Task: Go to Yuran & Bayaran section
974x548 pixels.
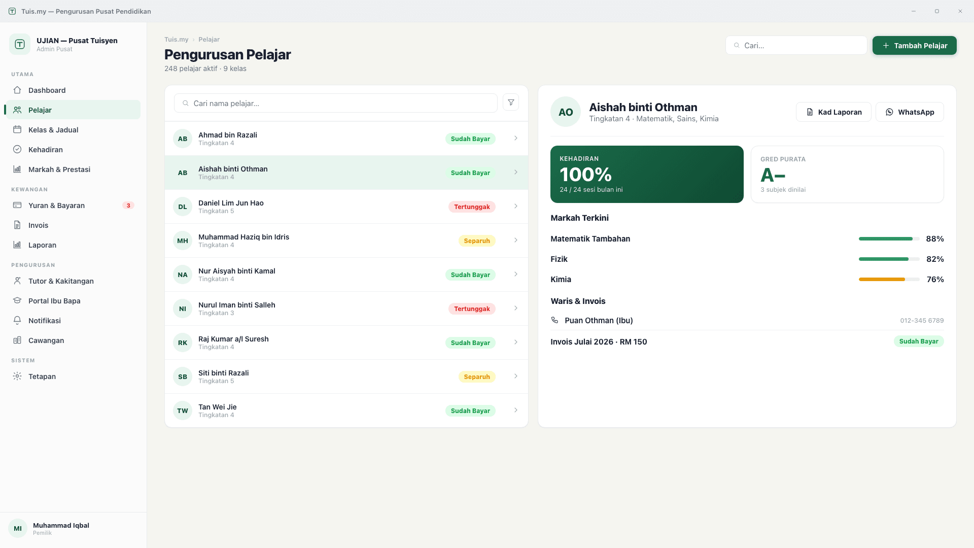Action: (73, 205)
